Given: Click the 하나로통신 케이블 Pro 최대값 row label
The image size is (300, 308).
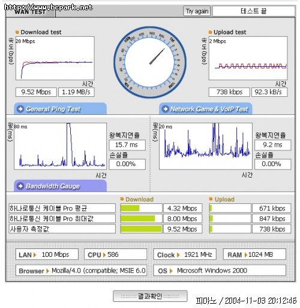Looking at the screenshot, I should coord(62,218).
